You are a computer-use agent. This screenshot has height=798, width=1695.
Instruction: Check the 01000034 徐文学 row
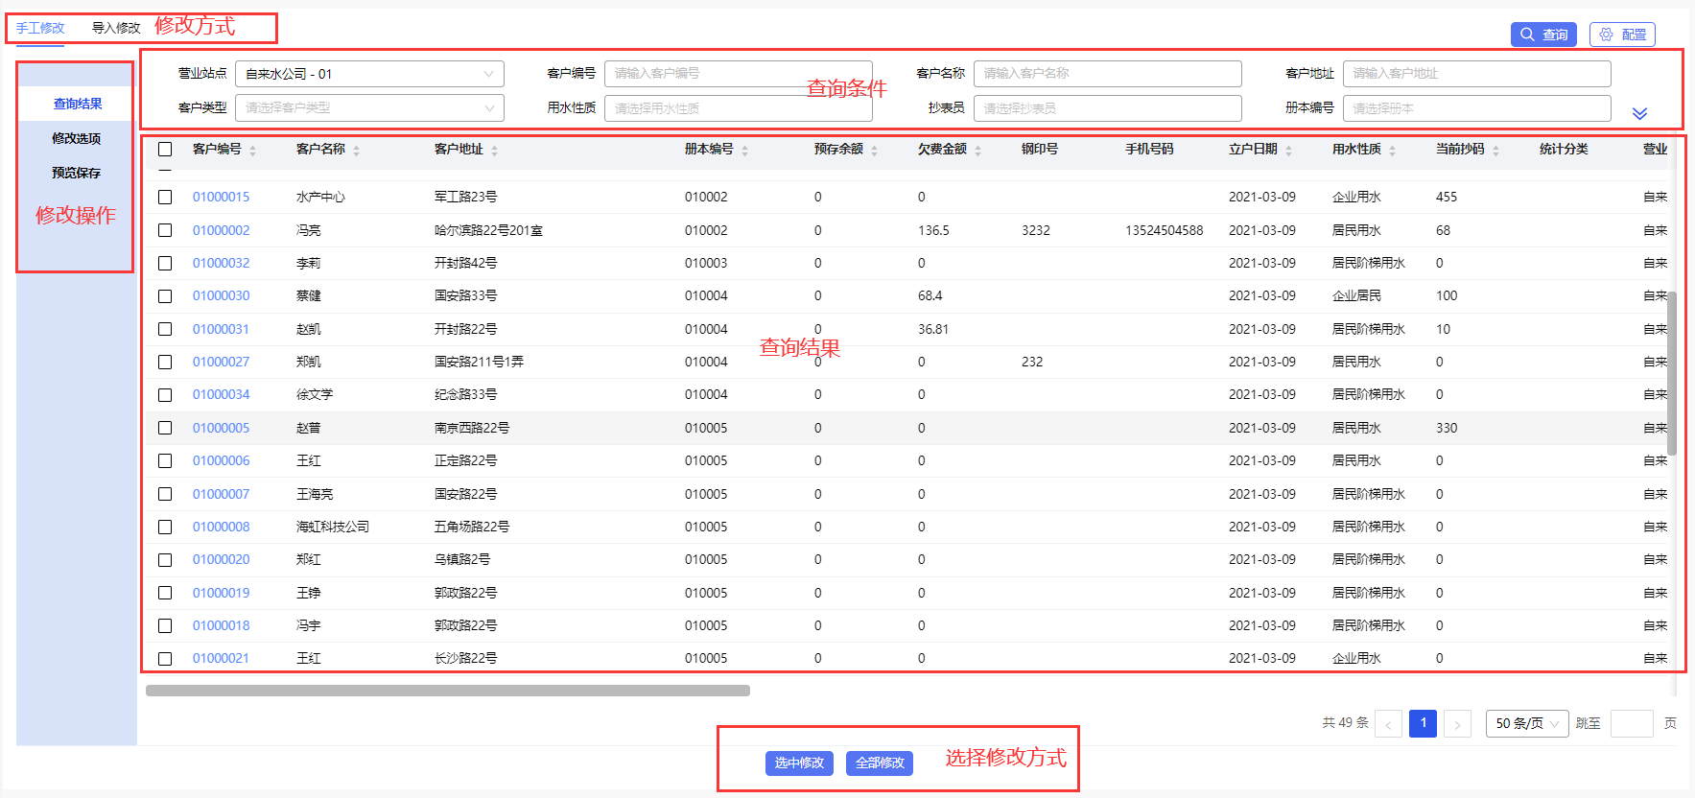coord(165,395)
